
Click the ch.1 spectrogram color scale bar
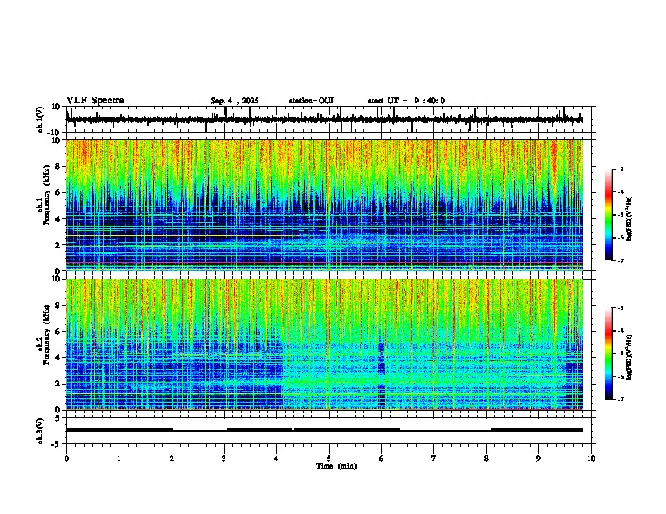tap(609, 215)
